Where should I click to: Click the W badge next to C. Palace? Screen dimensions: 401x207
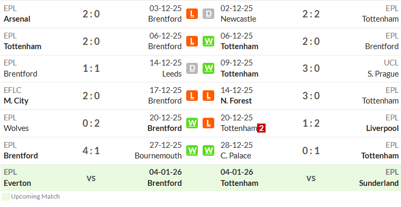[x=208, y=150]
